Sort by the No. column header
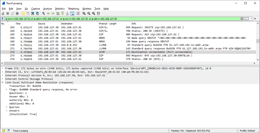Screen dimensions: 260x133 [8, 24]
